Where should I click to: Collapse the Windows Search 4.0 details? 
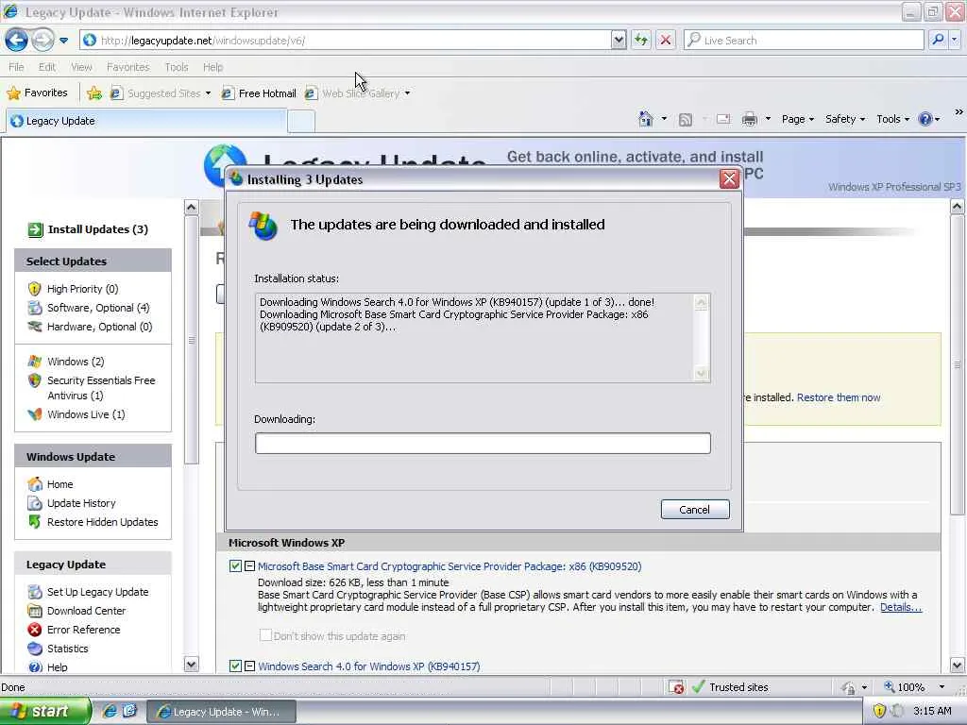[249, 666]
